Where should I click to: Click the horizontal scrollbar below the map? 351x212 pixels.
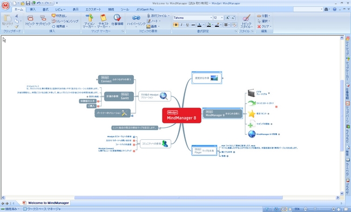point(178,197)
